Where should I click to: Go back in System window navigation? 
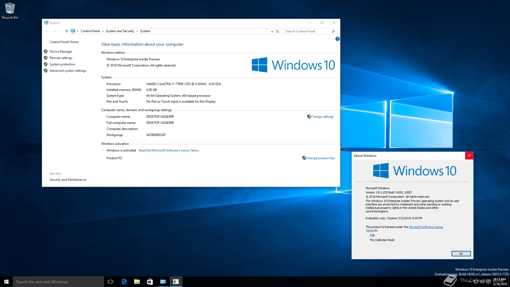tap(47, 31)
